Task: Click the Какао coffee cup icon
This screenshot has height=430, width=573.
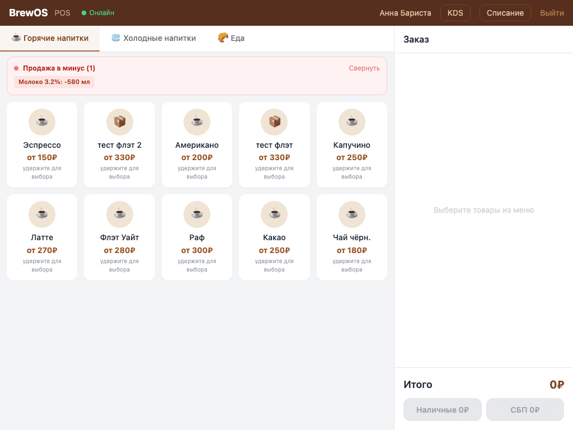Action: 274,214
